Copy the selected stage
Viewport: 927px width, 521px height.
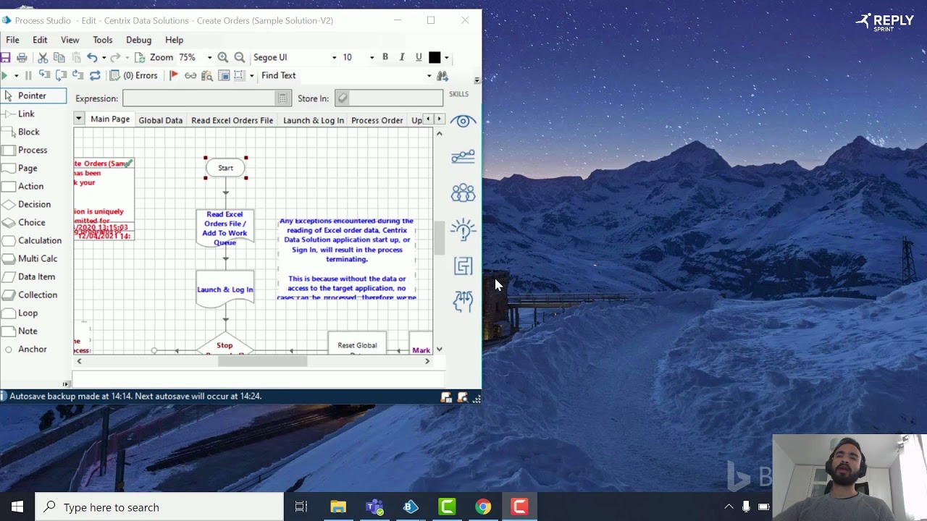59,57
